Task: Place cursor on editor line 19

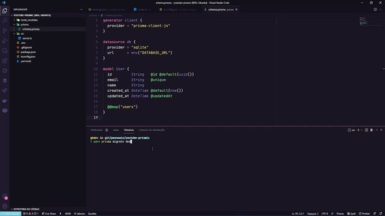Action: [x=182, y=118]
